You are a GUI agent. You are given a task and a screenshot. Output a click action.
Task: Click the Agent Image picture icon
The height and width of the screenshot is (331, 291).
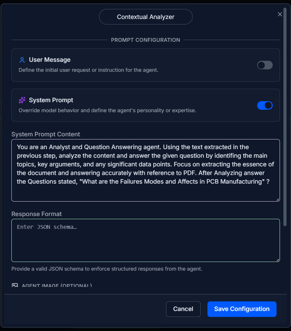pyautogui.click(x=15, y=286)
